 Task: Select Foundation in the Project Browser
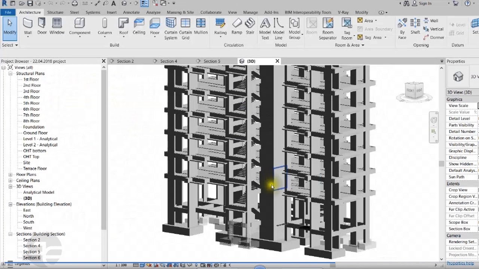[x=34, y=127]
